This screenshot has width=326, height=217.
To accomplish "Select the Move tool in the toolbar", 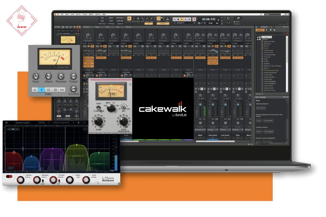I will tap(138, 18).
